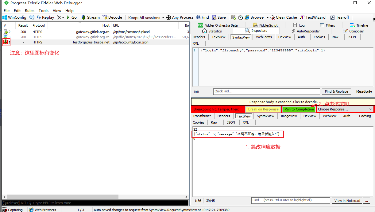
Task: Select the /api/accounts/login.json session row
Action: click(x=95, y=42)
